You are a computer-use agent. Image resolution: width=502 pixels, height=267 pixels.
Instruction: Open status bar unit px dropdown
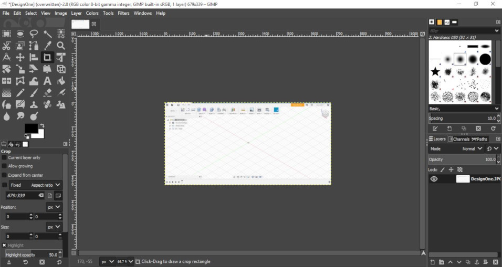pos(107,262)
